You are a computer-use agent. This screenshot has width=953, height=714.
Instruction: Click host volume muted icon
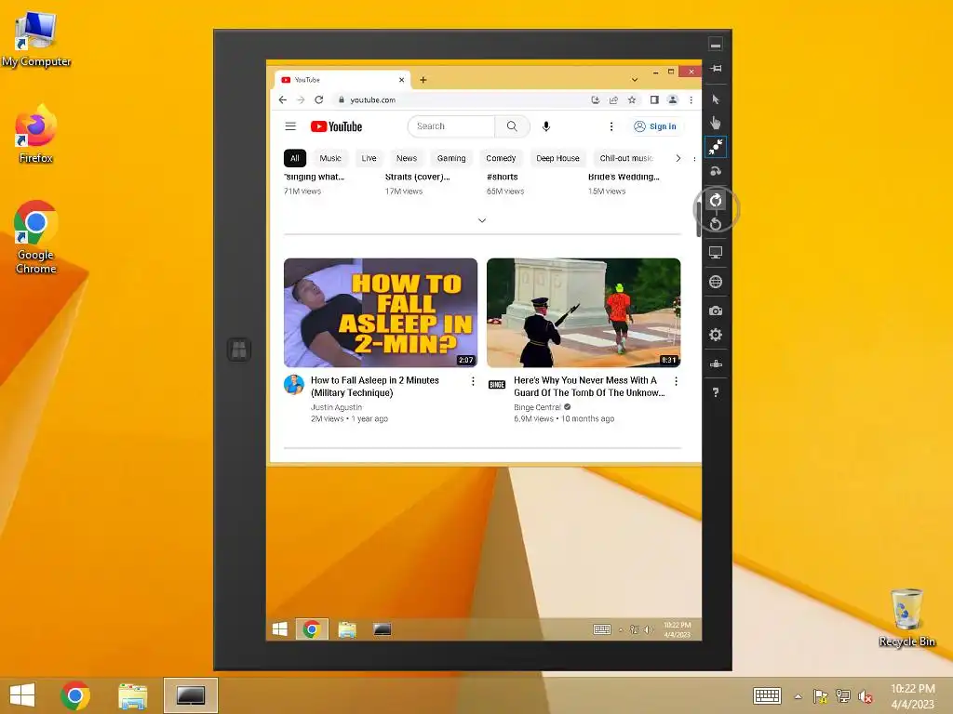(865, 696)
